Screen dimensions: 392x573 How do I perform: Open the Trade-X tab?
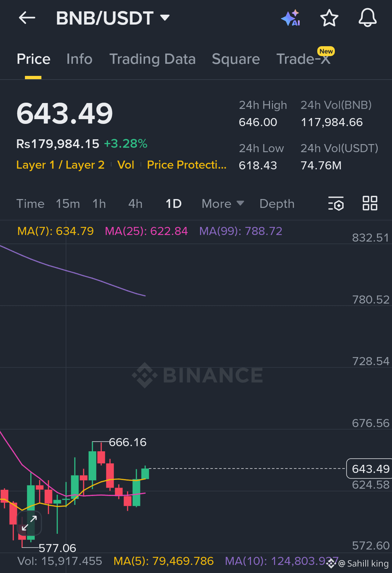click(x=304, y=59)
